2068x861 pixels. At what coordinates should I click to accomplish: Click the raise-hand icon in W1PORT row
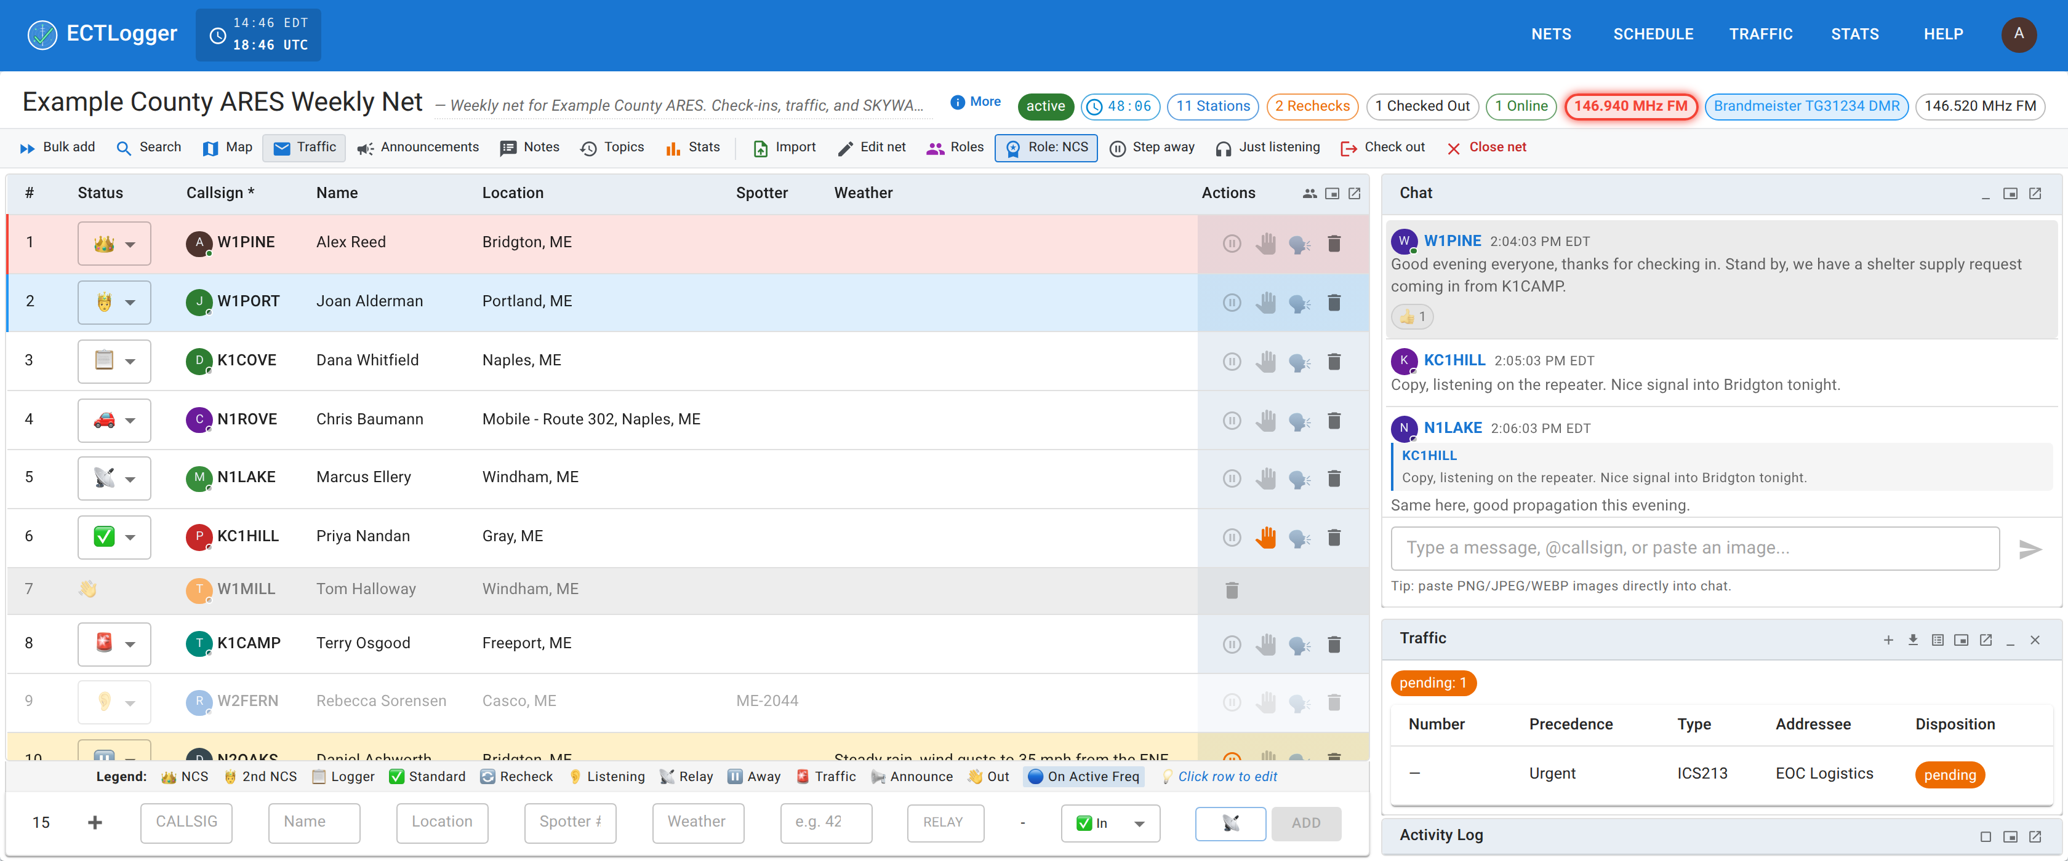[1265, 303]
